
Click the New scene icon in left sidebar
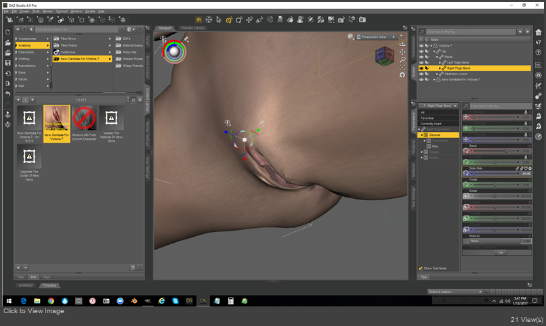coord(7,32)
